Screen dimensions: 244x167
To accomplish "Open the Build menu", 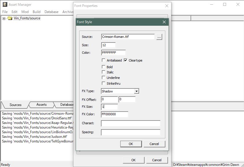I will point(36,12).
